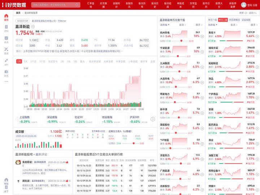Sort stock list by 换手

click(199, 25)
